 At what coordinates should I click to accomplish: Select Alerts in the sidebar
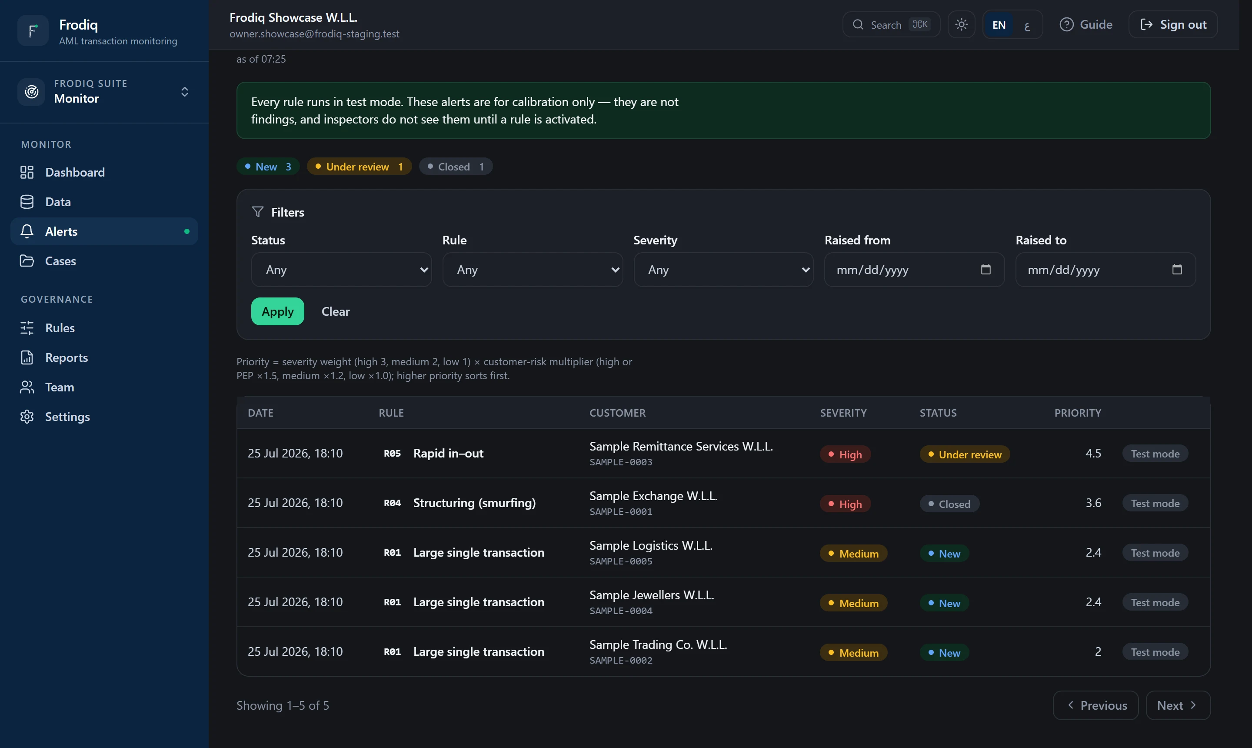pos(104,231)
